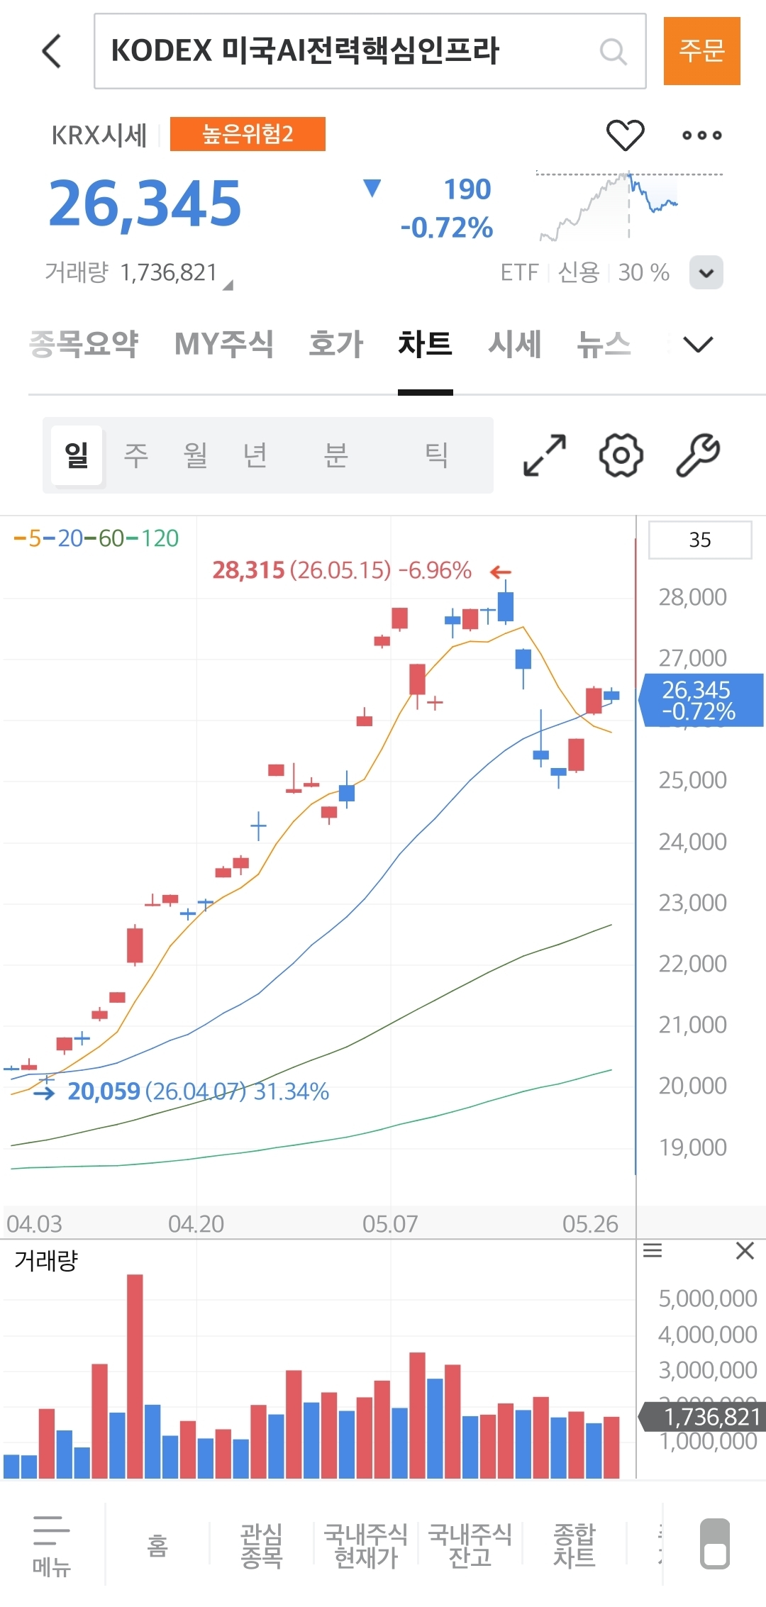Viewport: 766px width, 1607px height.
Task: Open 종합차트 in bottom bar
Action: (574, 1545)
